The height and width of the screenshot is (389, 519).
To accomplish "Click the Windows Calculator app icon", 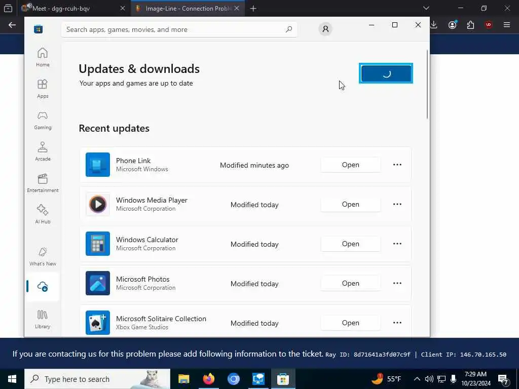I will [98, 244].
